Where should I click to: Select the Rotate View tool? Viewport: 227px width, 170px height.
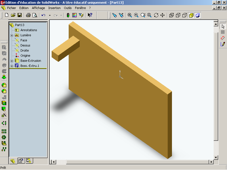(x=156, y=15)
